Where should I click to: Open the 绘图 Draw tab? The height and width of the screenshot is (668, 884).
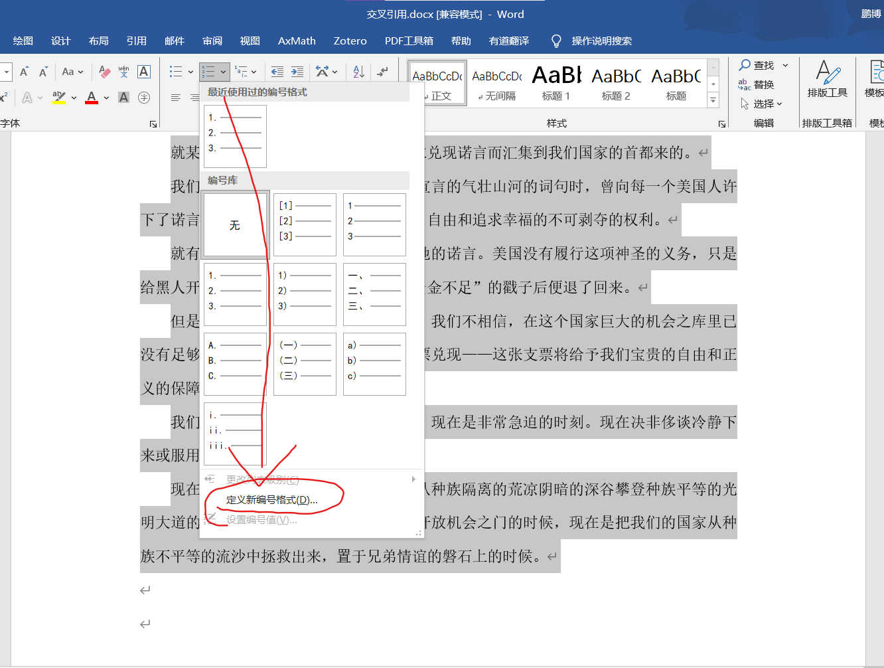pyautogui.click(x=23, y=41)
